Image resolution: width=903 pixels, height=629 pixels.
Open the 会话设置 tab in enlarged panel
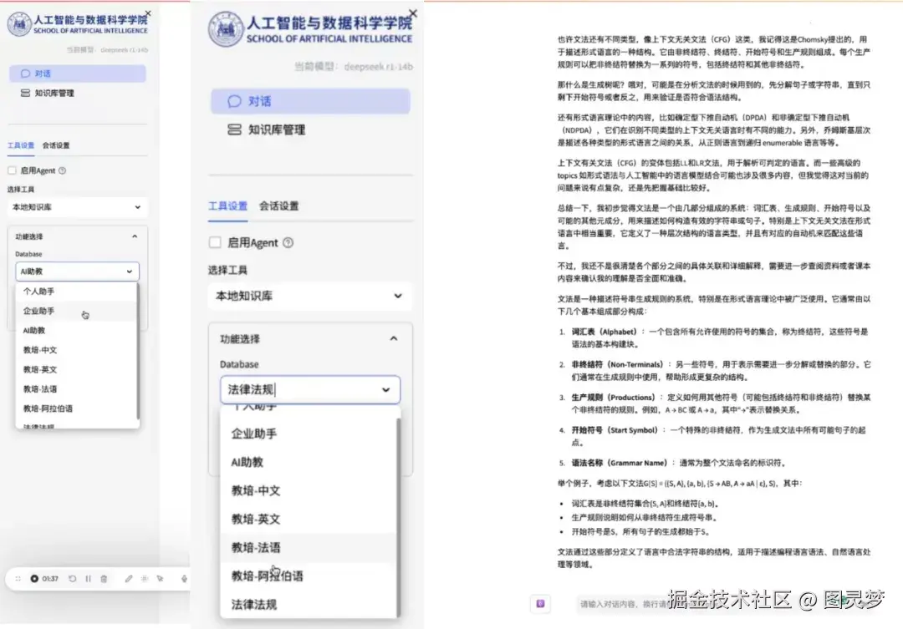click(x=278, y=206)
